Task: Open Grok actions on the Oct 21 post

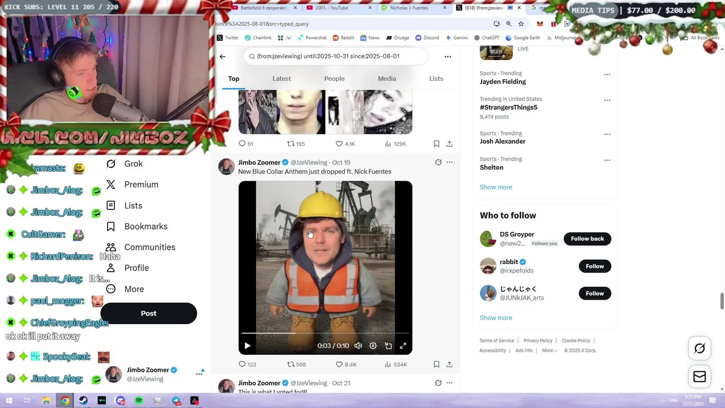Action: [x=438, y=383]
